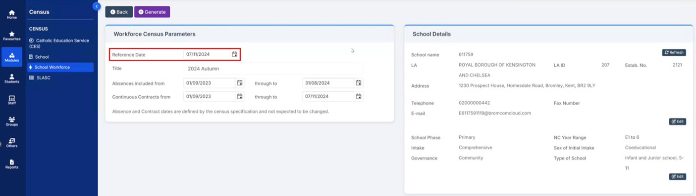
Task: Click the Census panel heading
Action: [39, 12]
